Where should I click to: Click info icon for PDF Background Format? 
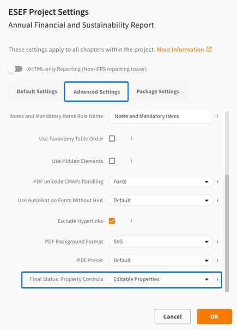coord(217,242)
